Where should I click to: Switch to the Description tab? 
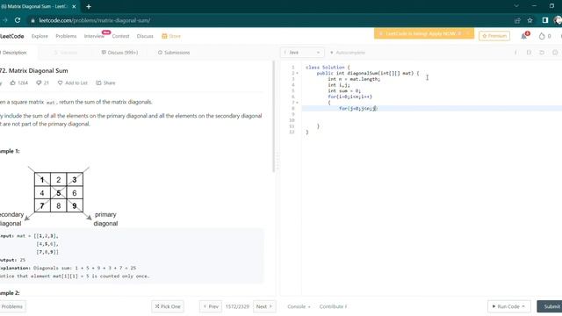coord(14,53)
